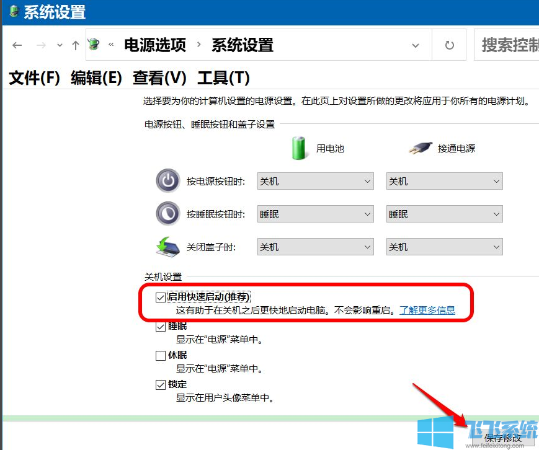
Task: Enable the 休眠 checkbox
Action: pyautogui.click(x=160, y=355)
